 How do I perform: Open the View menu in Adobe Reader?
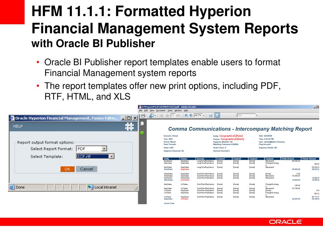coord(152,111)
